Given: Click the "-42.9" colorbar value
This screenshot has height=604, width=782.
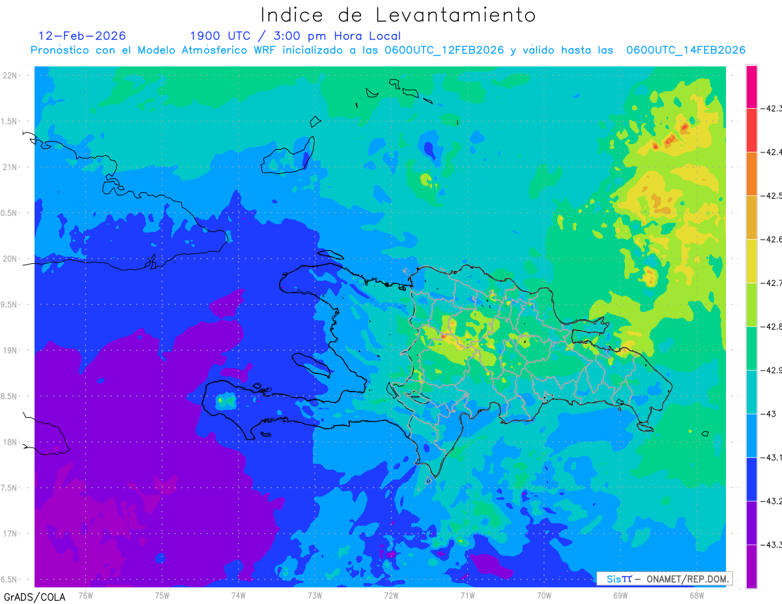Looking at the screenshot, I should (x=772, y=370).
